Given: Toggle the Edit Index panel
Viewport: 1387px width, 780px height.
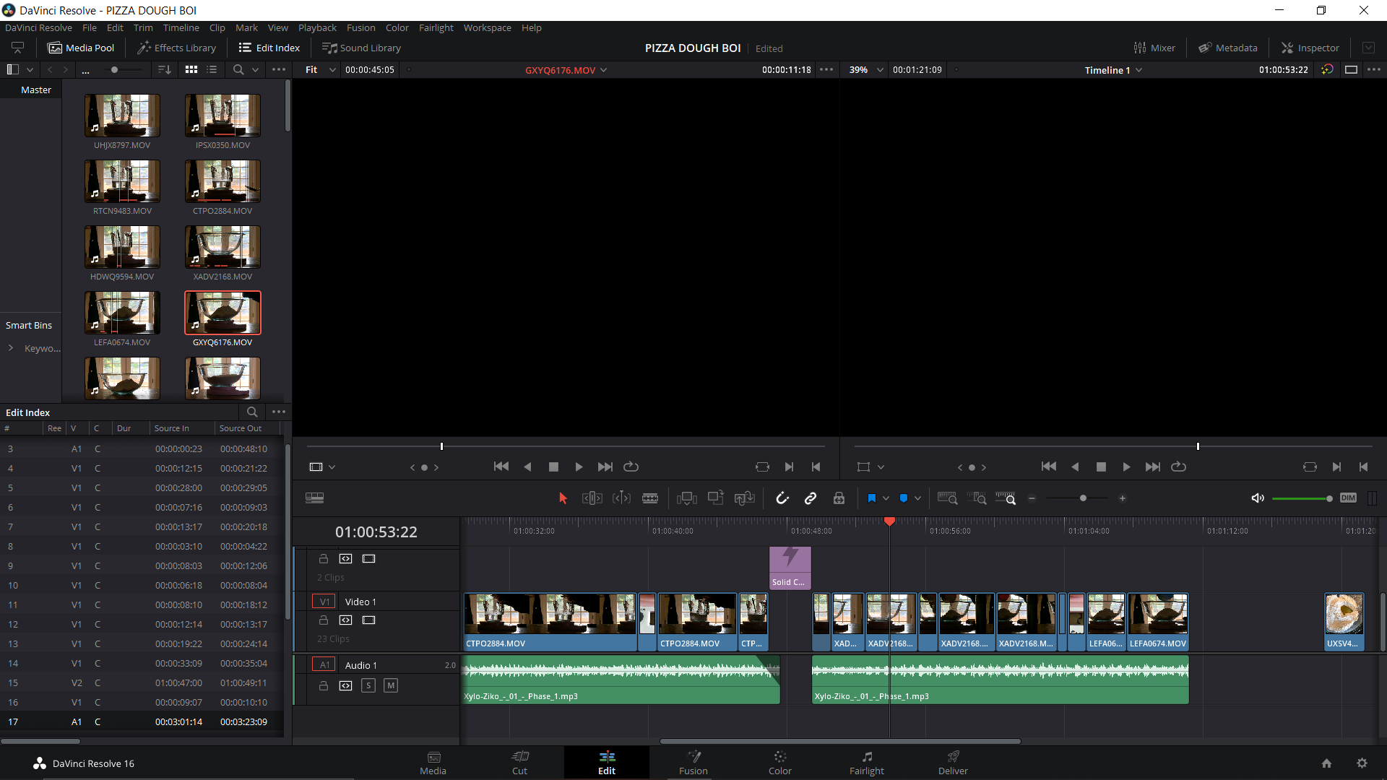Looking at the screenshot, I should [x=269, y=48].
